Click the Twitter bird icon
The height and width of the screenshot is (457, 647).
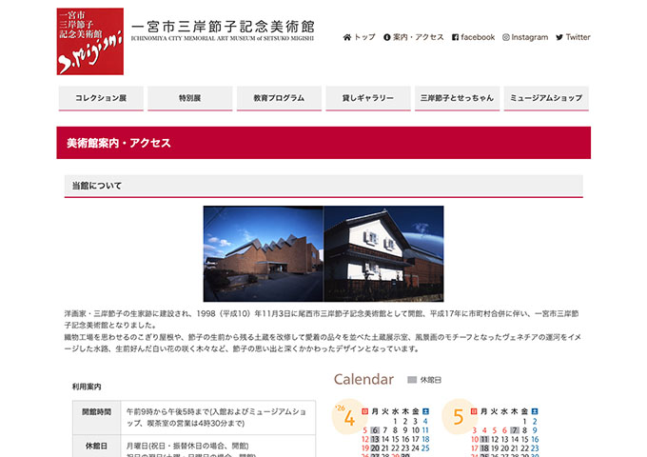(559, 37)
